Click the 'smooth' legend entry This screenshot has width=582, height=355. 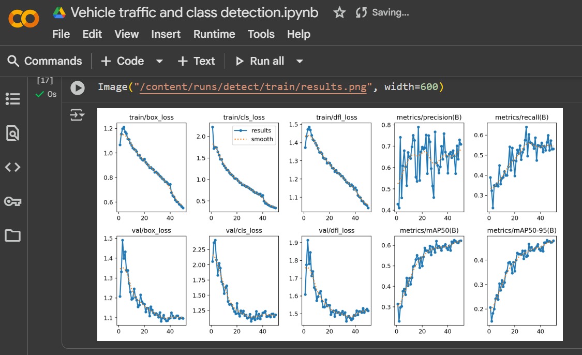pos(253,139)
